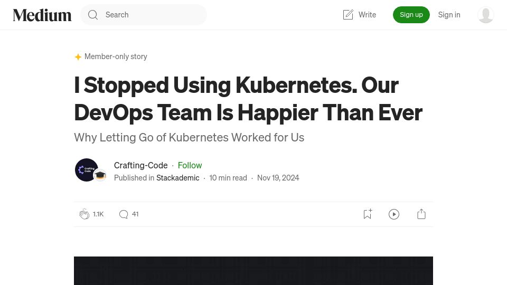Select the Why Letting Go subtitle
The height and width of the screenshot is (285, 507).
(189, 137)
